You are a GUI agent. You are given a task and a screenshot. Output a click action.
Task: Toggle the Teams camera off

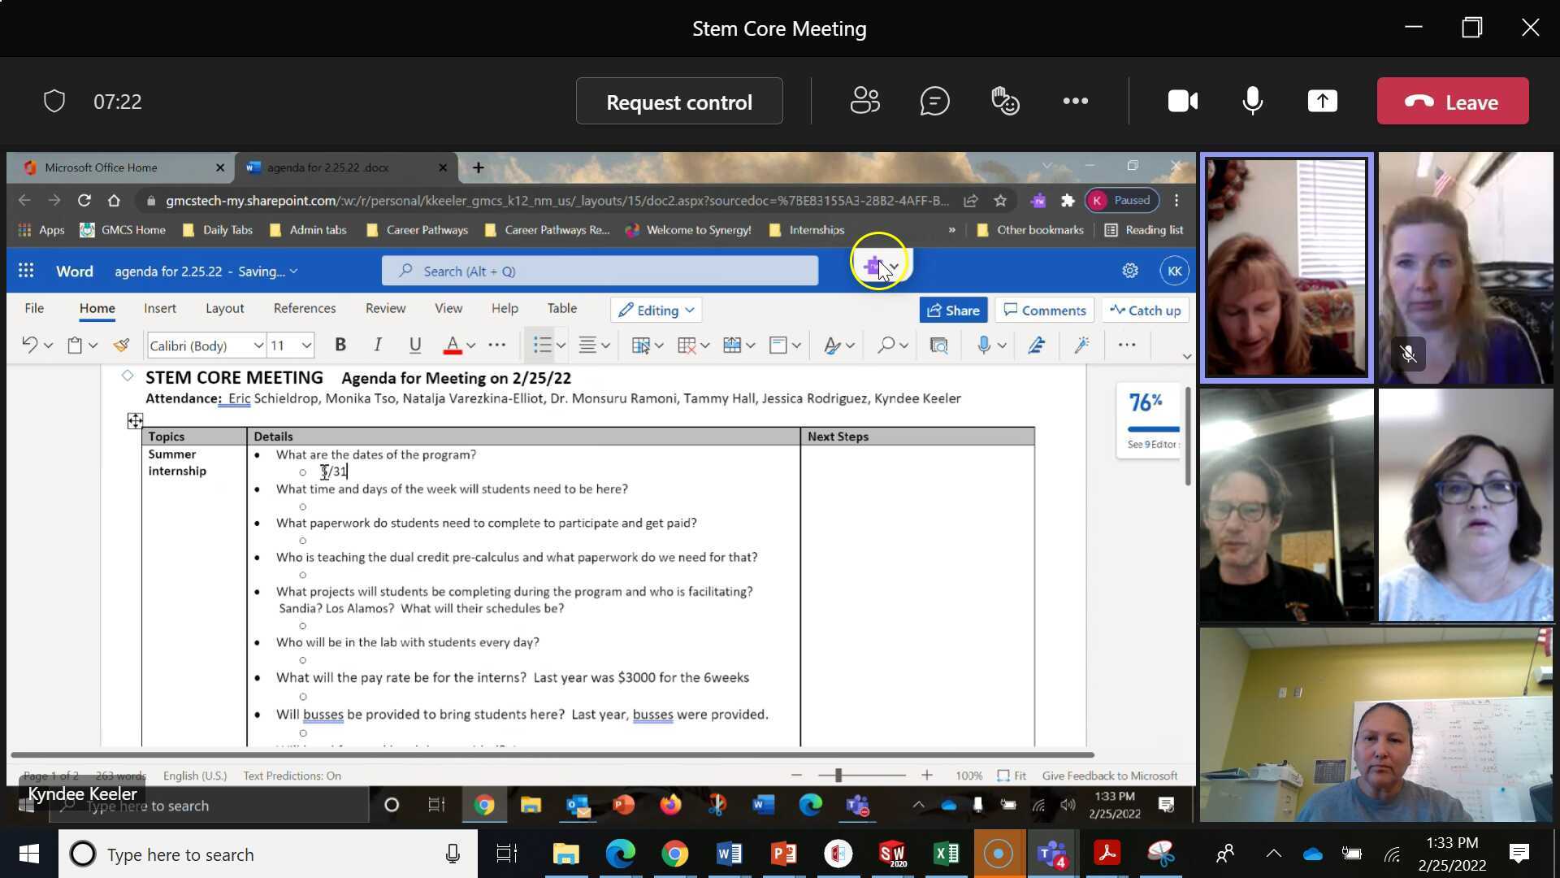1182,102
